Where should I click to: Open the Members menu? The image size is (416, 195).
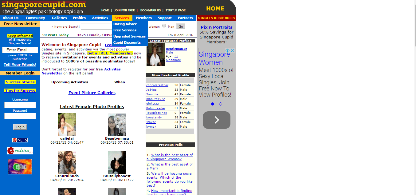144,18
